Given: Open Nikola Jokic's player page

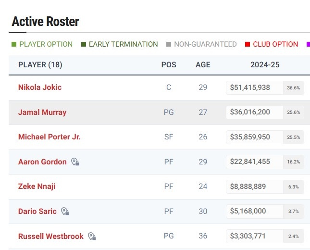Looking at the screenshot, I should point(40,87).
